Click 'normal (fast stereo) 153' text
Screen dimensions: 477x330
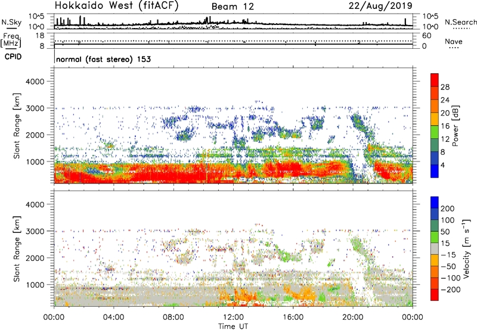103,59
